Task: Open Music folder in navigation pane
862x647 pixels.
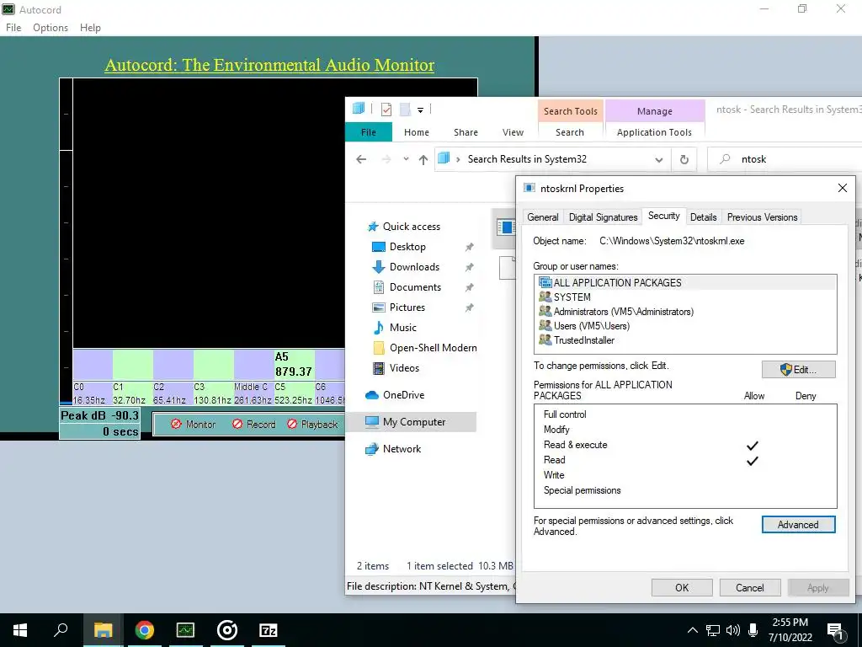Action: [403, 328]
